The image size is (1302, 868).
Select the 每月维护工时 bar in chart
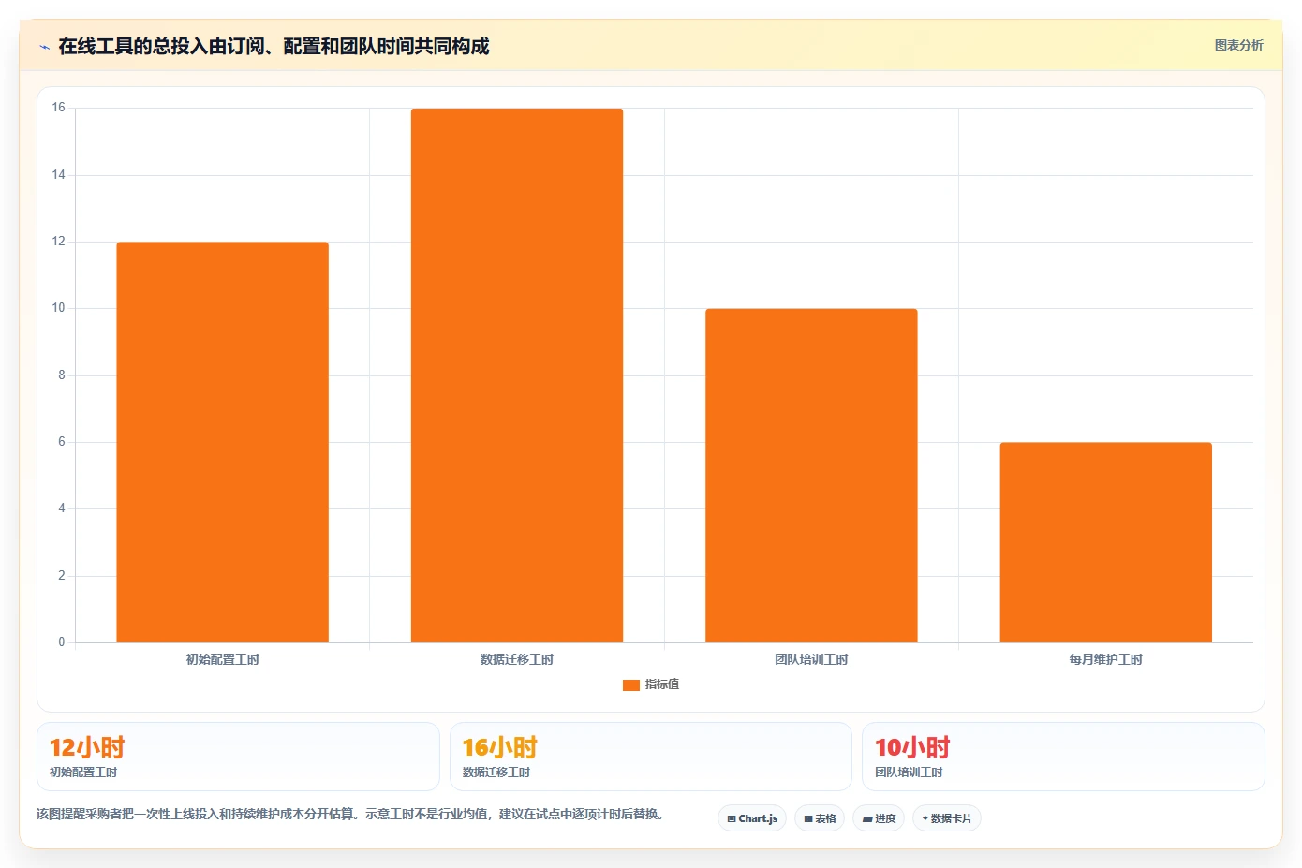click(1105, 542)
